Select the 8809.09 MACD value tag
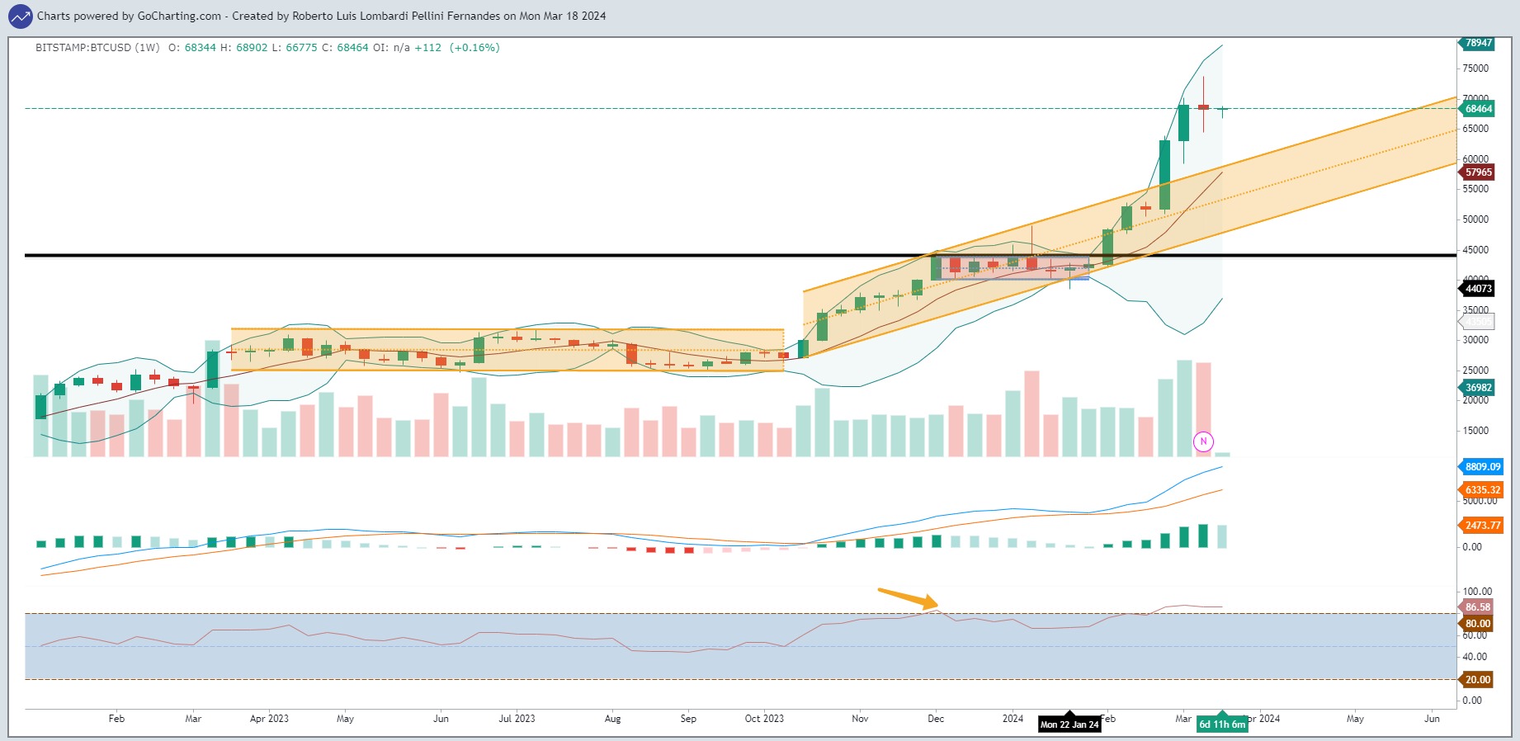 [x=1482, y=467]
